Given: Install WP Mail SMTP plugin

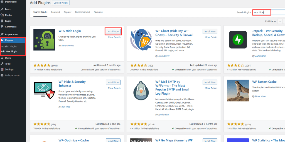Looking at the screenshot, I should [x=210, y=82].
